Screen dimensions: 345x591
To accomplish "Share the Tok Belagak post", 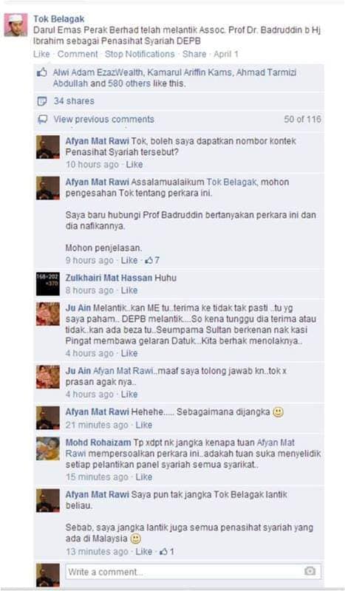I will (x=194, y=54).
